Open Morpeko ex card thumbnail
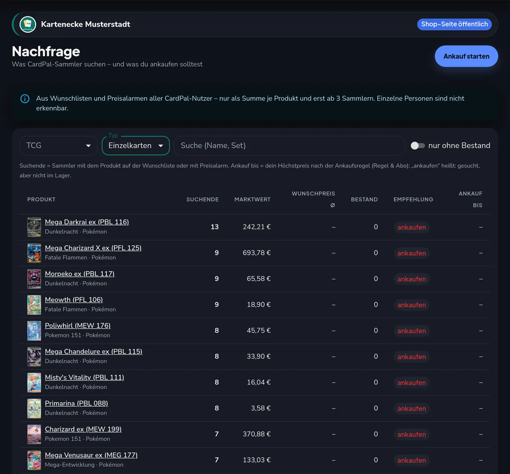510x474 pixels. point(34,279)
